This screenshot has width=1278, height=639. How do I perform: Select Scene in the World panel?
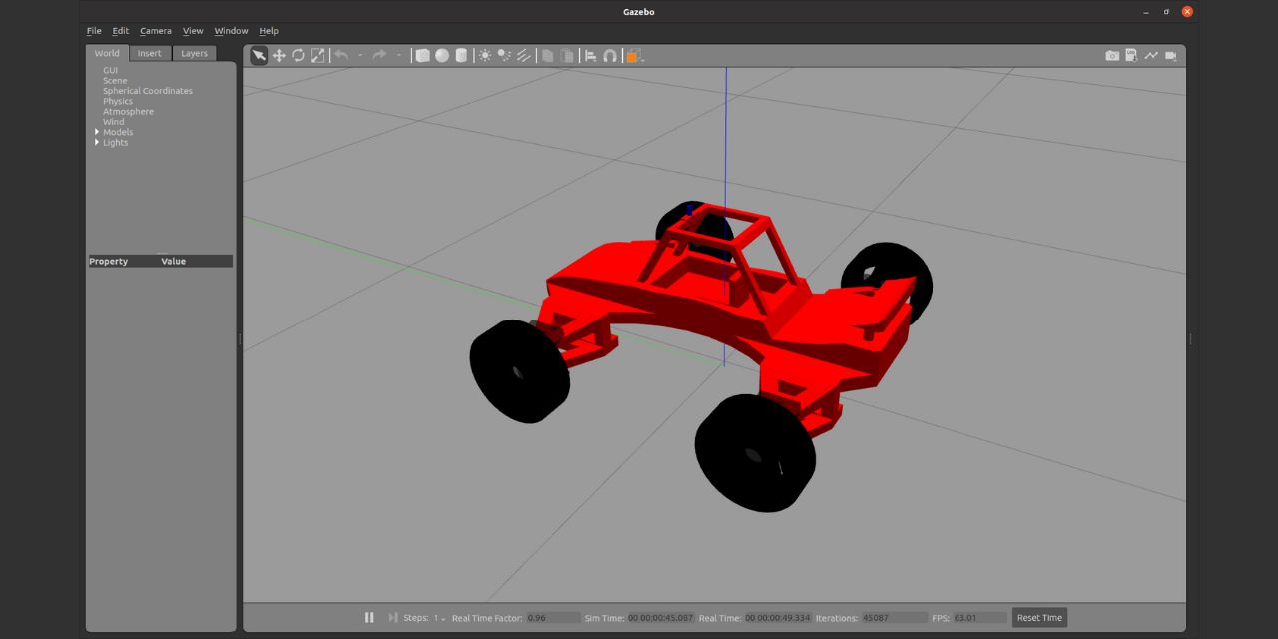pos(114,80)
